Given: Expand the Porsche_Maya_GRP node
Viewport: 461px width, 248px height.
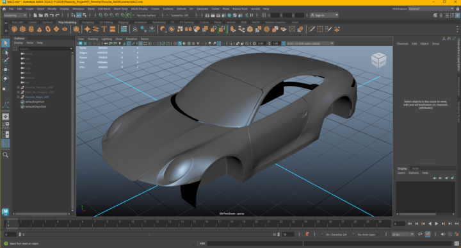Looking at the screenshot, I should [18, 97].
